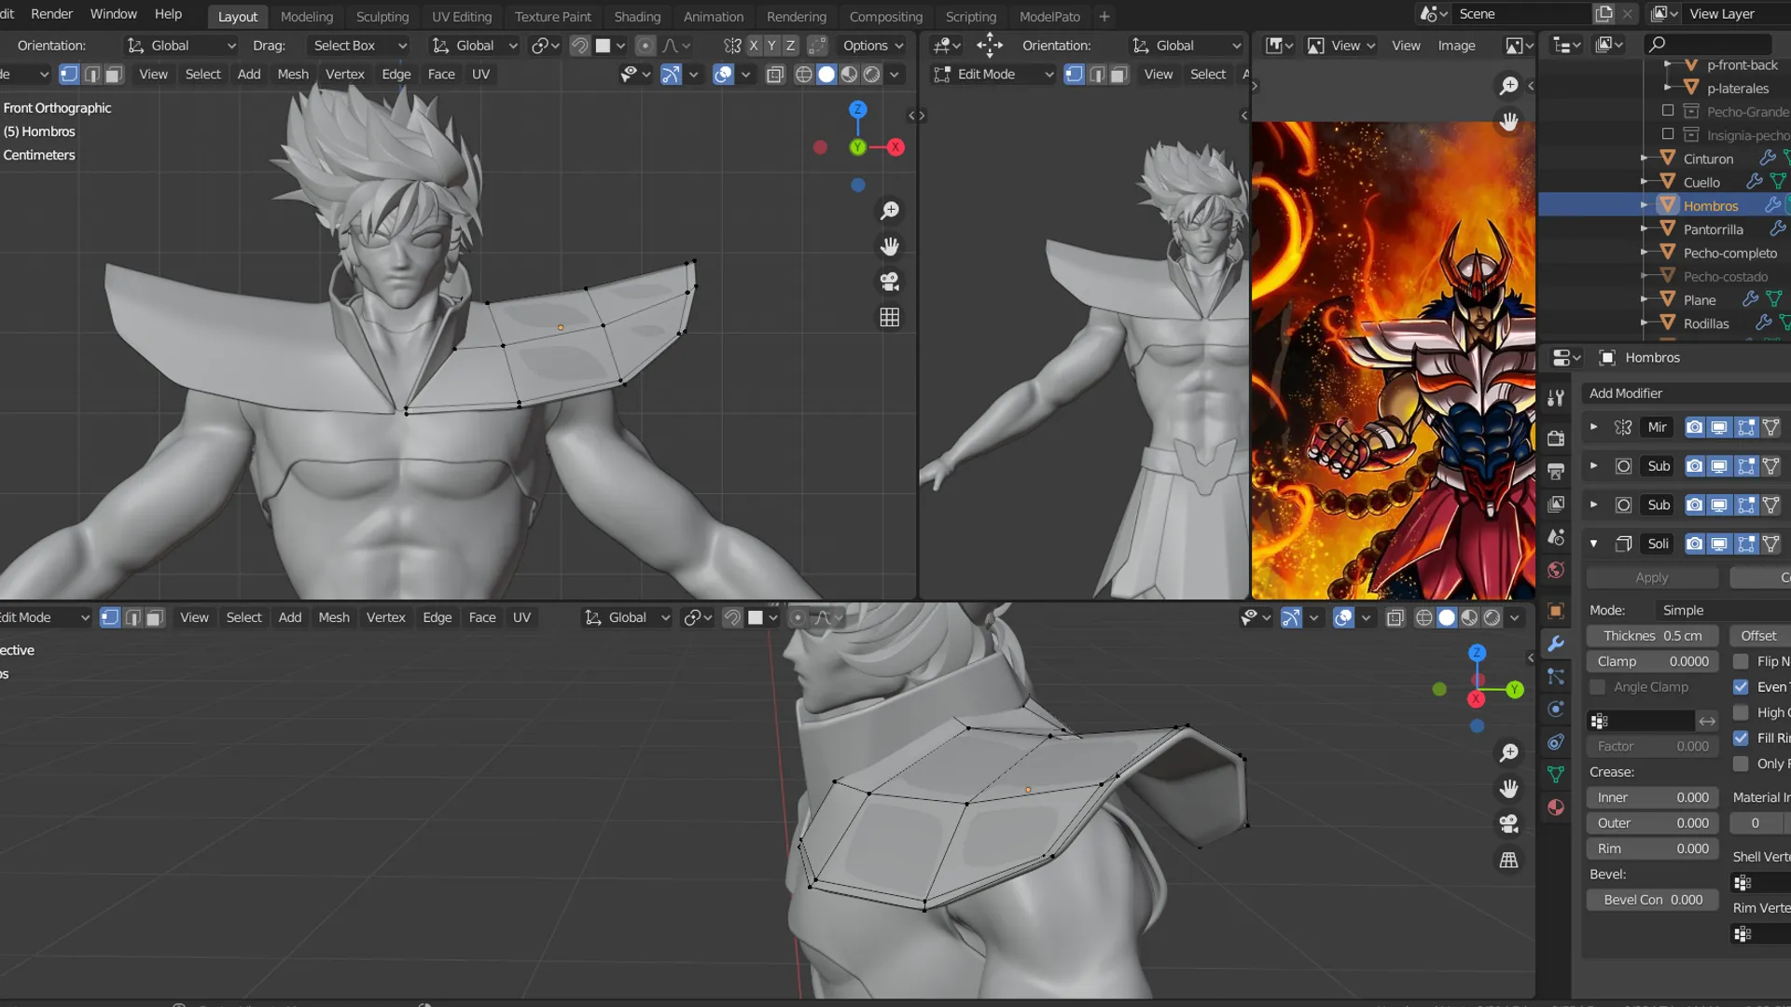Toggle snapping magnet in top header

click(x=579, y=46)
